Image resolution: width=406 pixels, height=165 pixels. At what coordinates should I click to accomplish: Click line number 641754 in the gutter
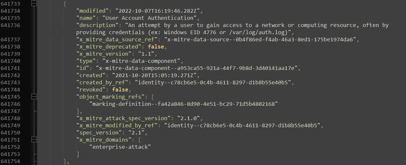coord(11,161)
